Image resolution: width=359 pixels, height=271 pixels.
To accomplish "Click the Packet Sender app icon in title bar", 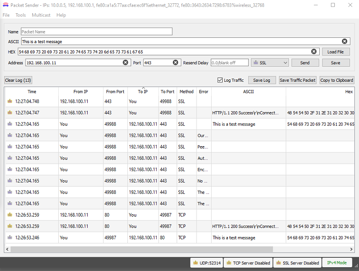I will (x=6, y=5).
